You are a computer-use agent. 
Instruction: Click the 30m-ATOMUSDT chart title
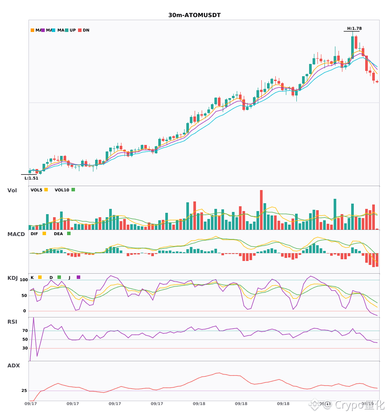pos(194,15)
